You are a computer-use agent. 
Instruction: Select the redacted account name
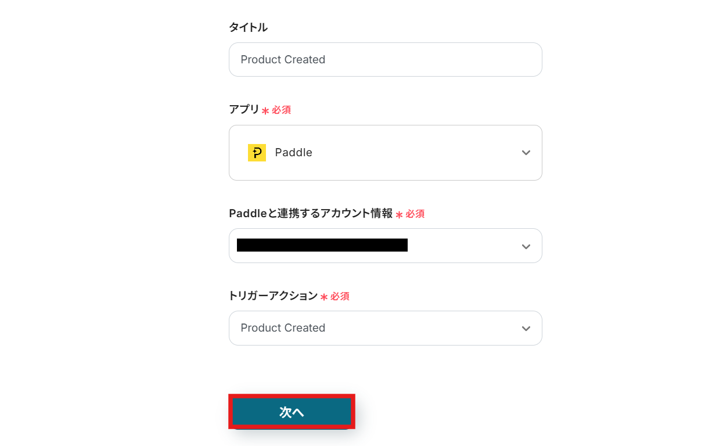tap(322, 245)
